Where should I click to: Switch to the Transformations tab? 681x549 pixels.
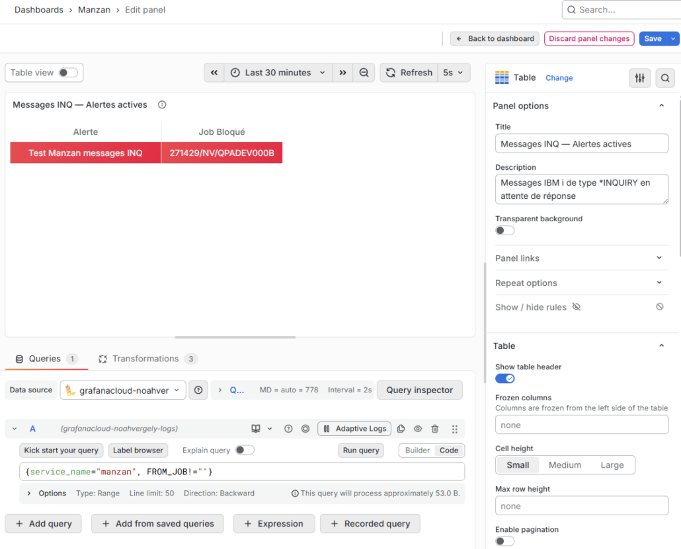pos(145,359)
